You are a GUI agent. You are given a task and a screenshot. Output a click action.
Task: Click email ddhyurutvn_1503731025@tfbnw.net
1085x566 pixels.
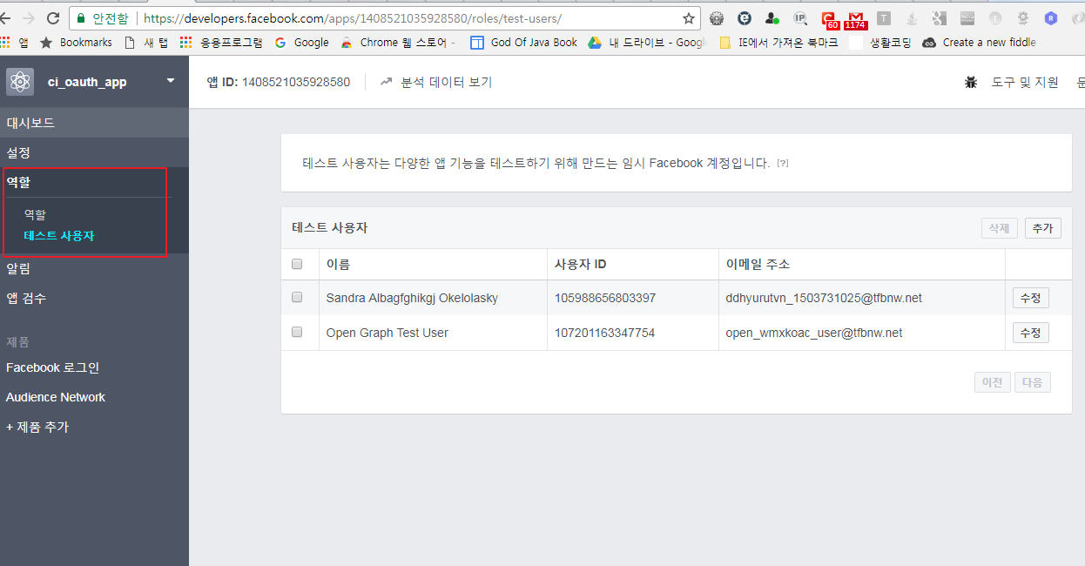point(824,298)
